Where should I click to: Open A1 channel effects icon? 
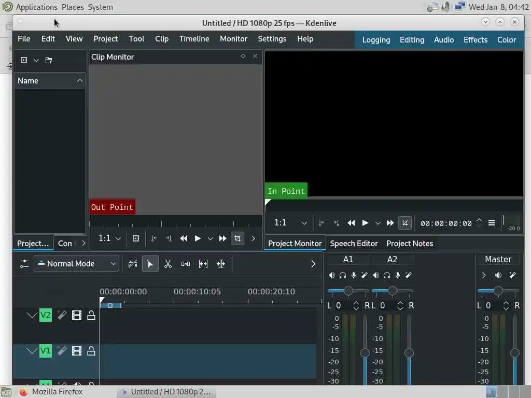pyautogui.click(x=365, y=275)
